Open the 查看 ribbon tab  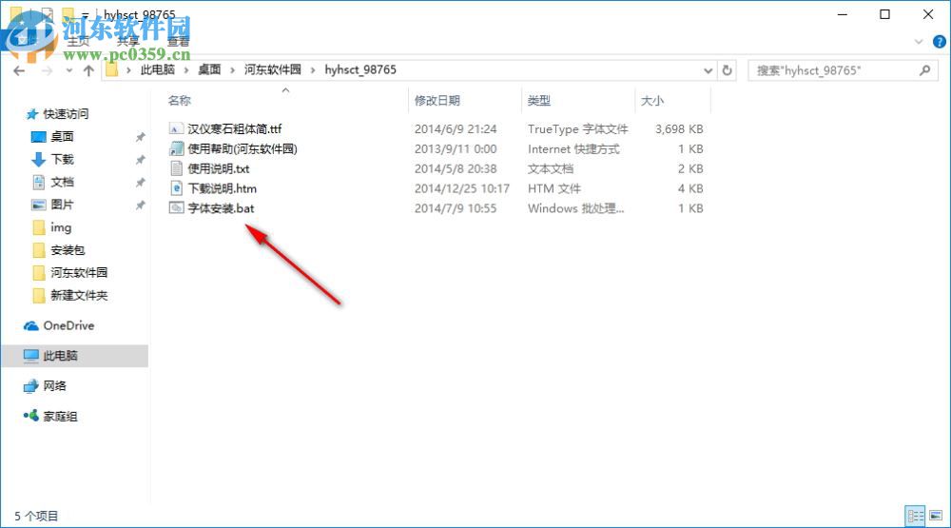pyautogui.click(x=179, y=41)
